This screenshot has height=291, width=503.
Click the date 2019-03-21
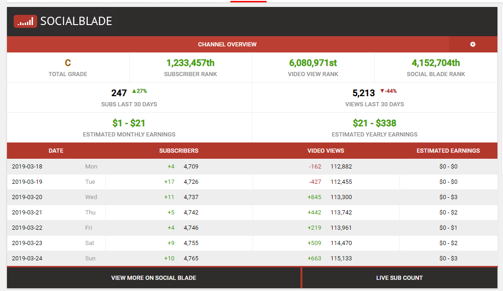[x=27, y=212]
